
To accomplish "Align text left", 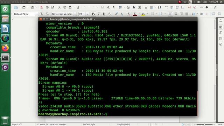I will pos(170,14).
